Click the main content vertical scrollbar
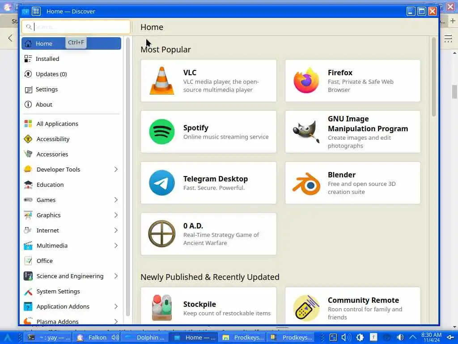The image size is (458, 344). click(434, 77)
